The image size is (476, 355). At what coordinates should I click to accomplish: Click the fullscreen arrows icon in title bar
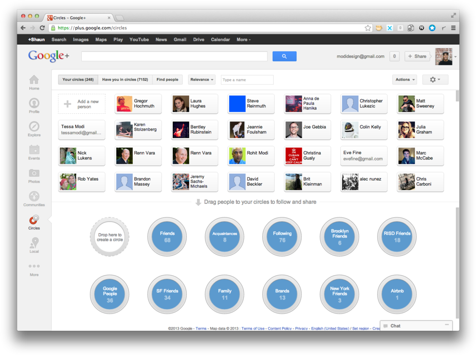(x=453, y=15)
